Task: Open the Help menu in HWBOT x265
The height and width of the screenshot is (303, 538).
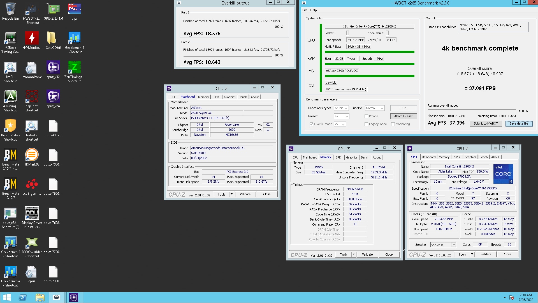Action: tap(313, 10)
